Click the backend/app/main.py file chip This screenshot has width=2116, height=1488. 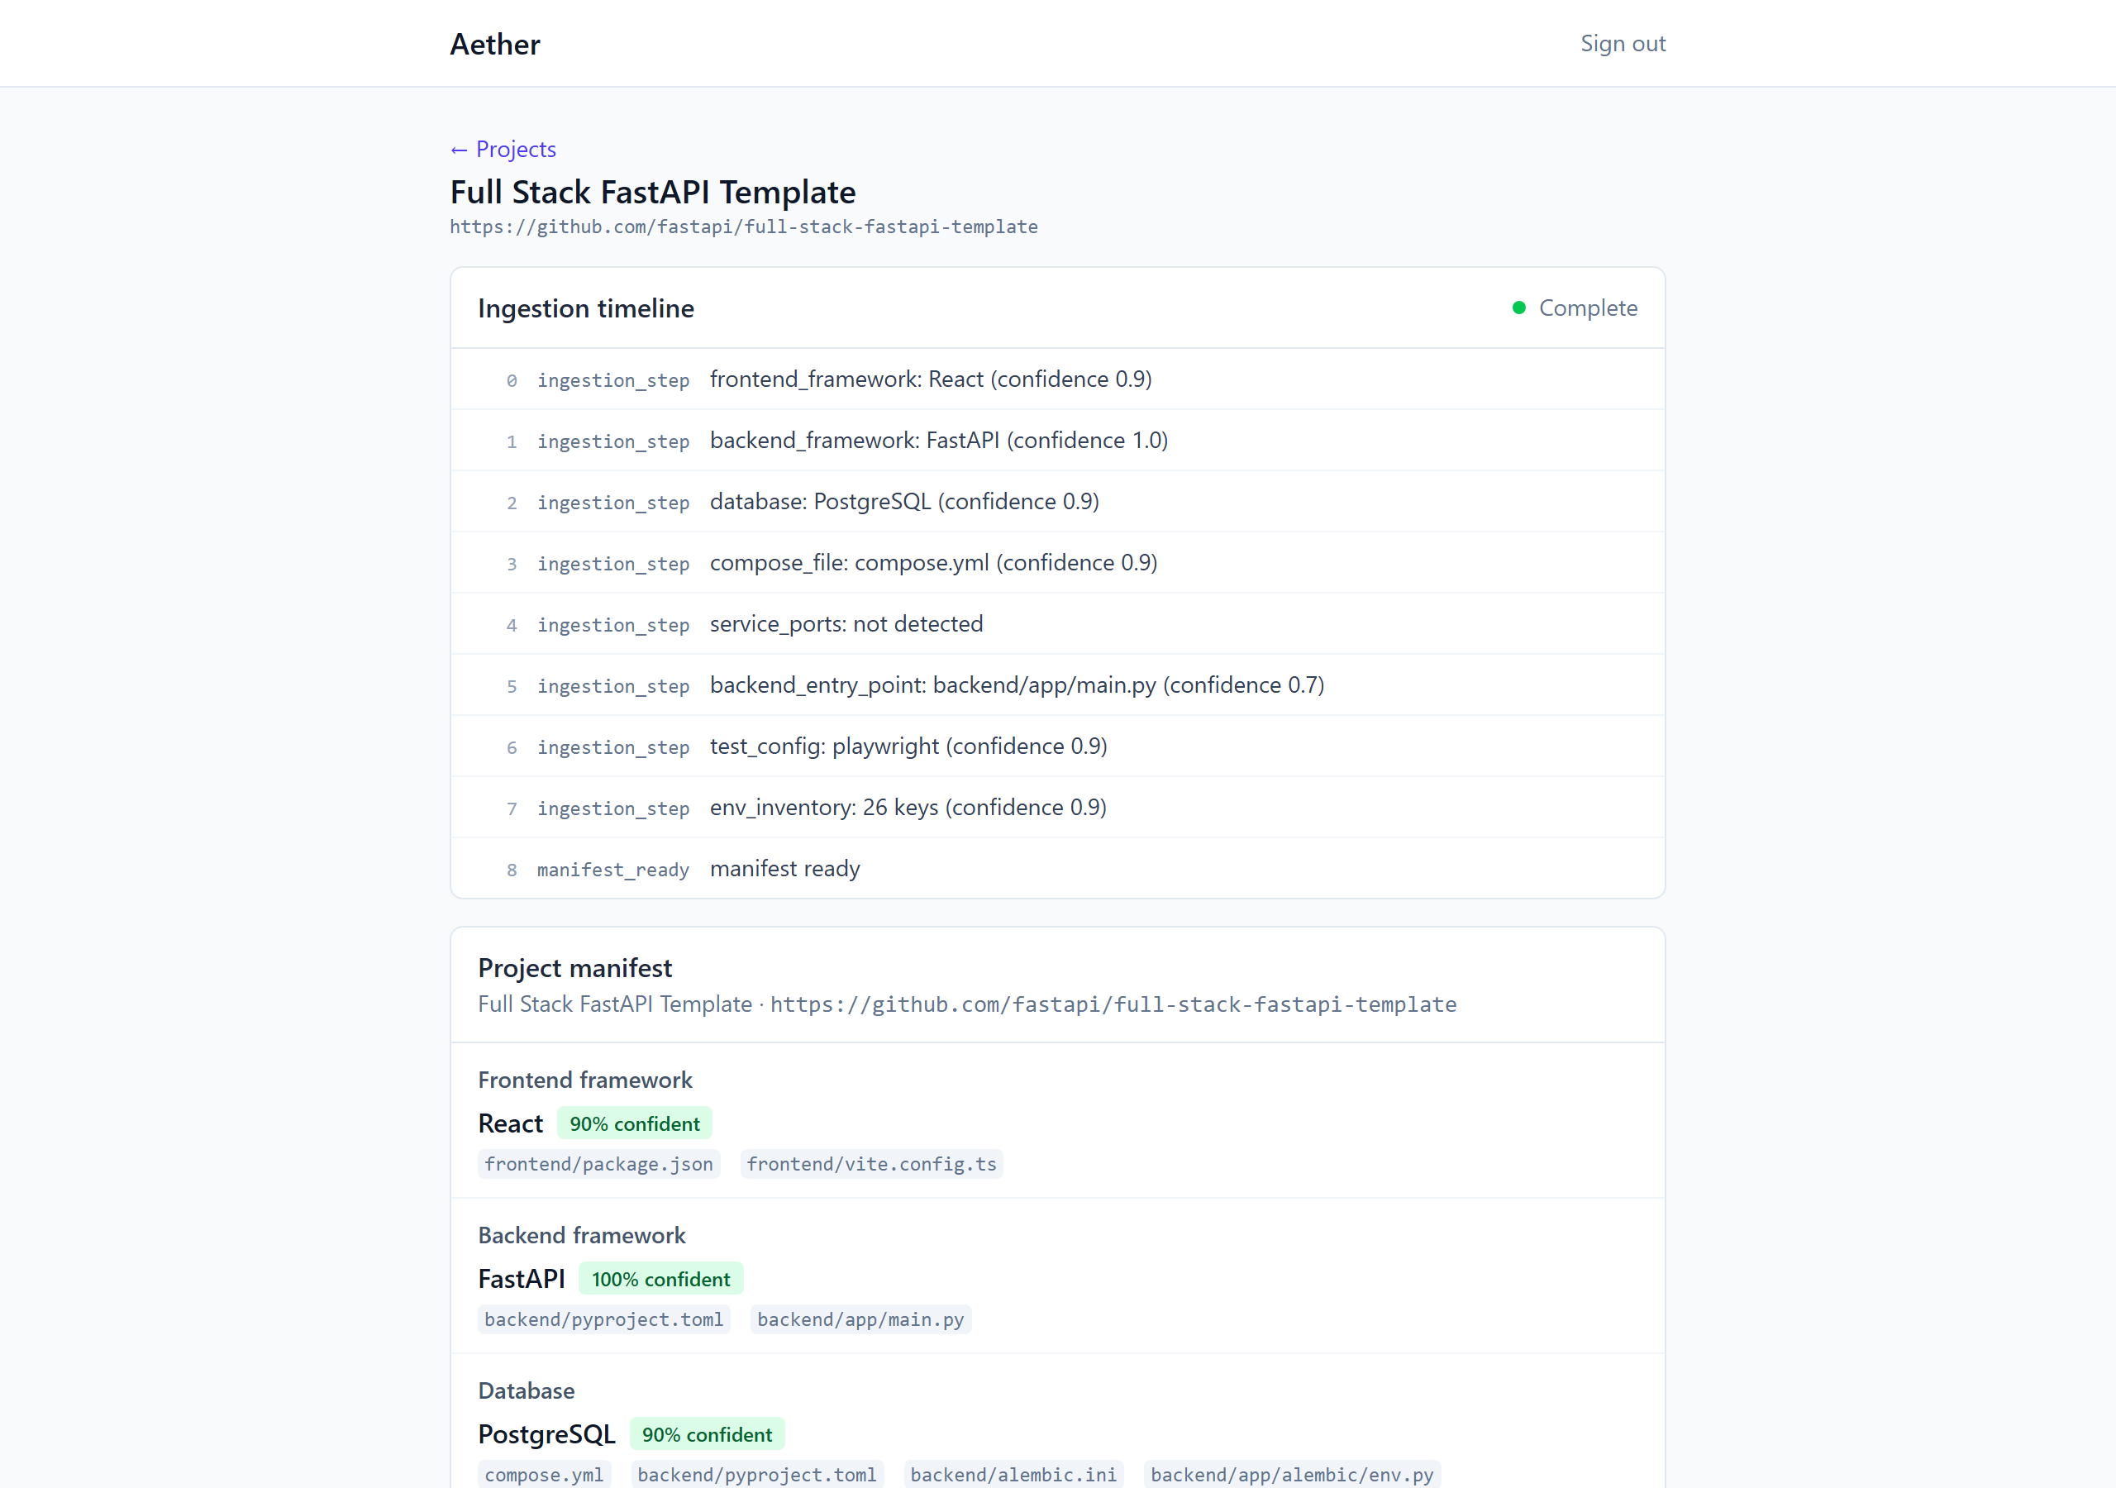pos(860,1319)
